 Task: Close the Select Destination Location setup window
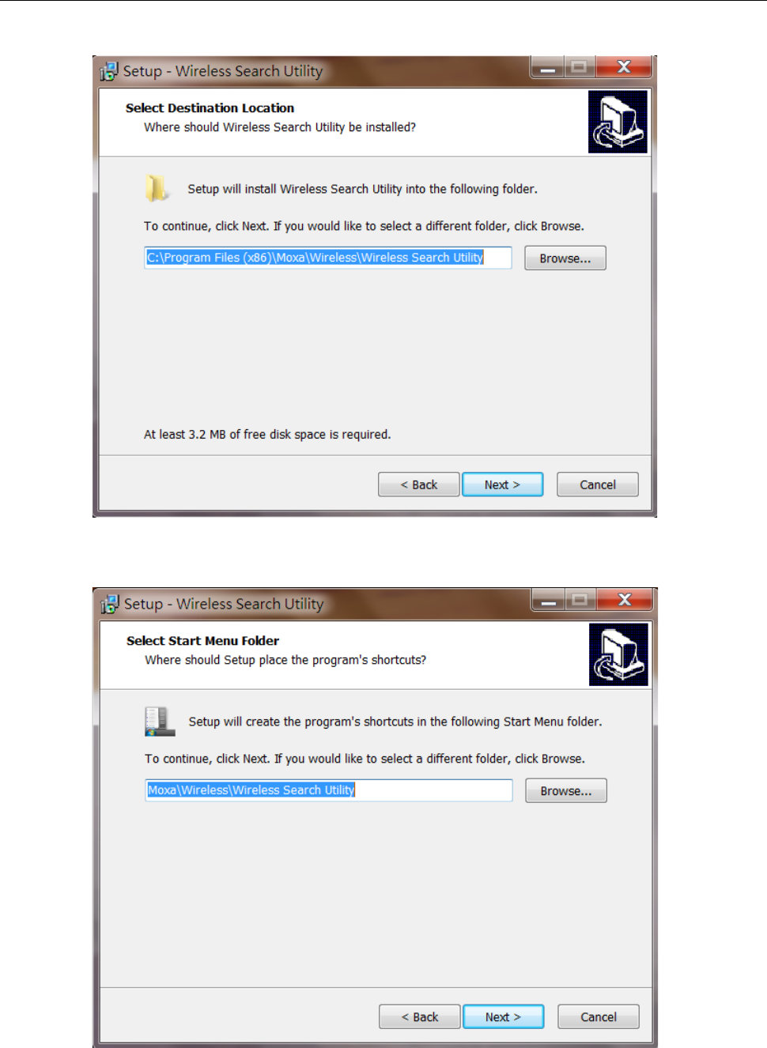(x=624, y=67)
